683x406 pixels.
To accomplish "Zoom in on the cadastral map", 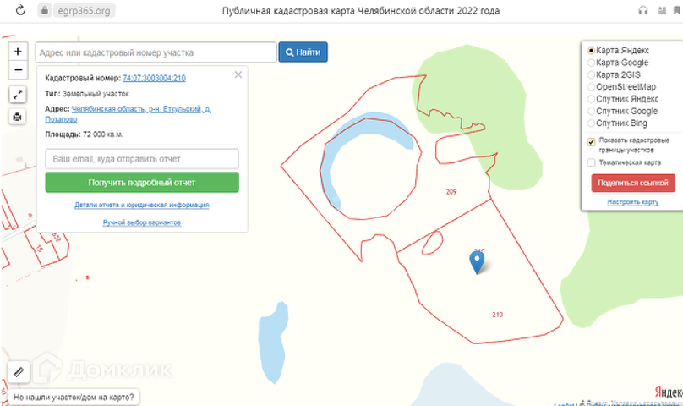I will [19, 52].
